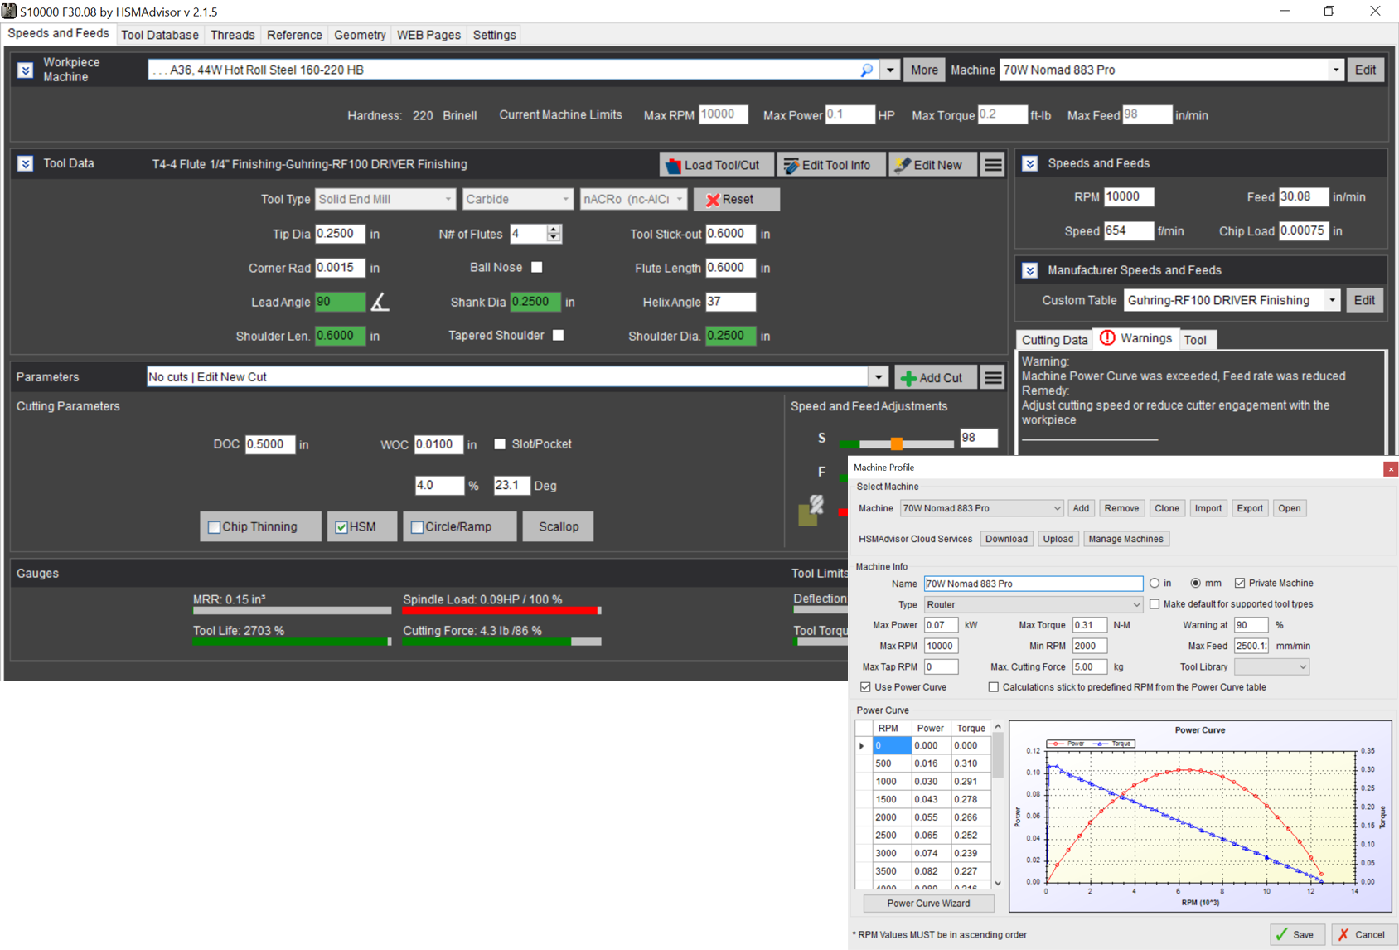Collapse the Speeds and Feeds panel
Image resolution: width=1399 pixels, height=950 pixels.
pos(1030,164)
